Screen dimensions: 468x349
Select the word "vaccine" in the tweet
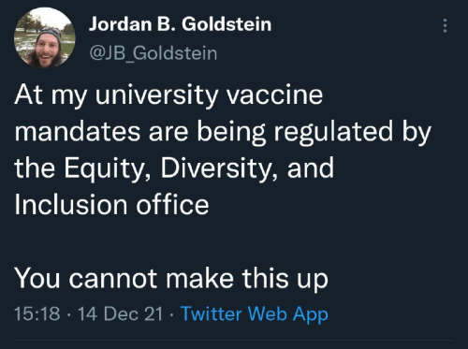pyautogui.click(x=274, y=95)
